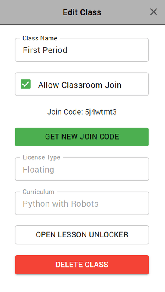Screen dimensions: 165x292
Task: Click the Python with Robots curriculum value
Action: click(x=61, y=204)
